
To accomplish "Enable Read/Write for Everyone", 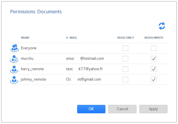I will point(153,48).
